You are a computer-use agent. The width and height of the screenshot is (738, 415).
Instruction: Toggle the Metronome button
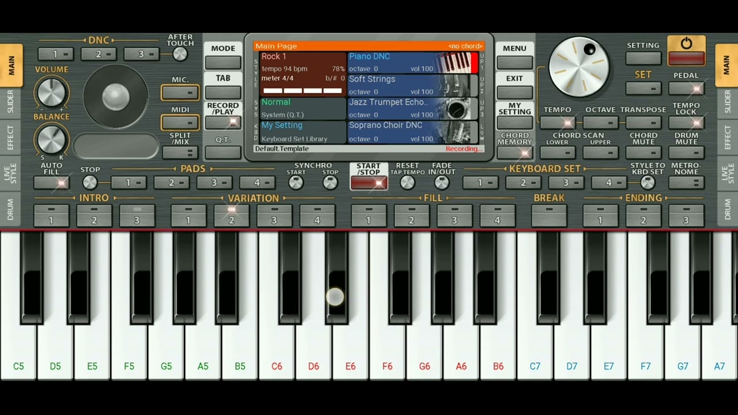[686, 183]
